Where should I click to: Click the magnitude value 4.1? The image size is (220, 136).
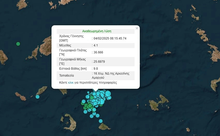(x=96, y=45)
